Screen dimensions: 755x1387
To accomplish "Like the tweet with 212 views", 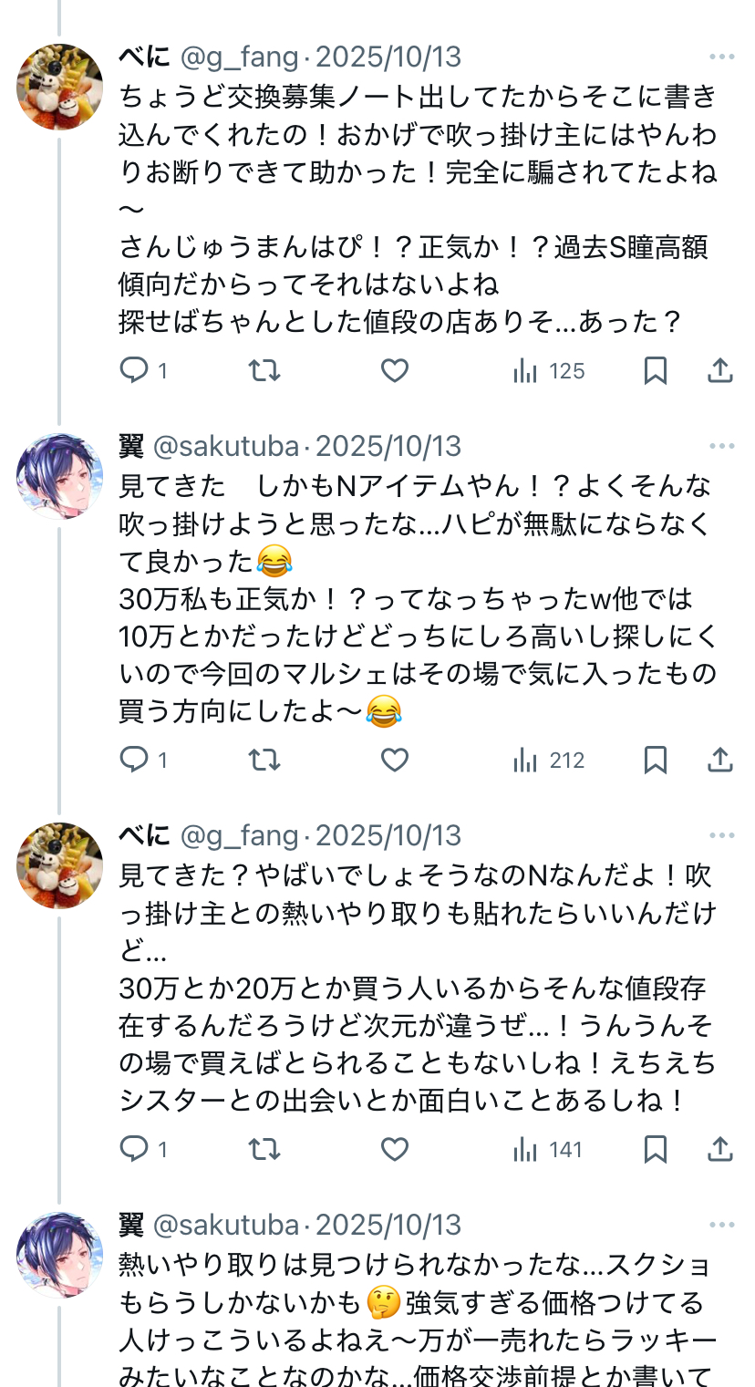I will pyautogui.click(x=394, y=760).
